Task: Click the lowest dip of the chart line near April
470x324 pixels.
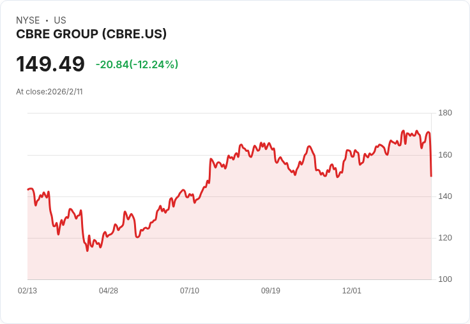Action: pyautogui.click(x=87, y=250)
